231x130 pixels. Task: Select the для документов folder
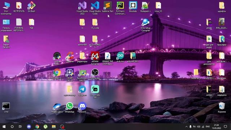[x=209, y=56]
